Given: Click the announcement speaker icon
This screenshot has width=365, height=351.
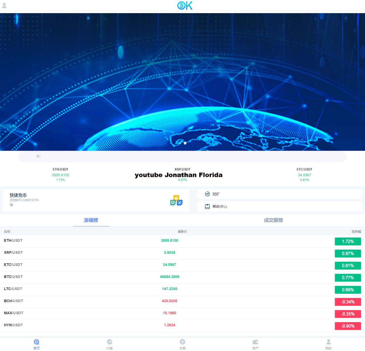Looking at the screenshot, I should pos(38,156).
